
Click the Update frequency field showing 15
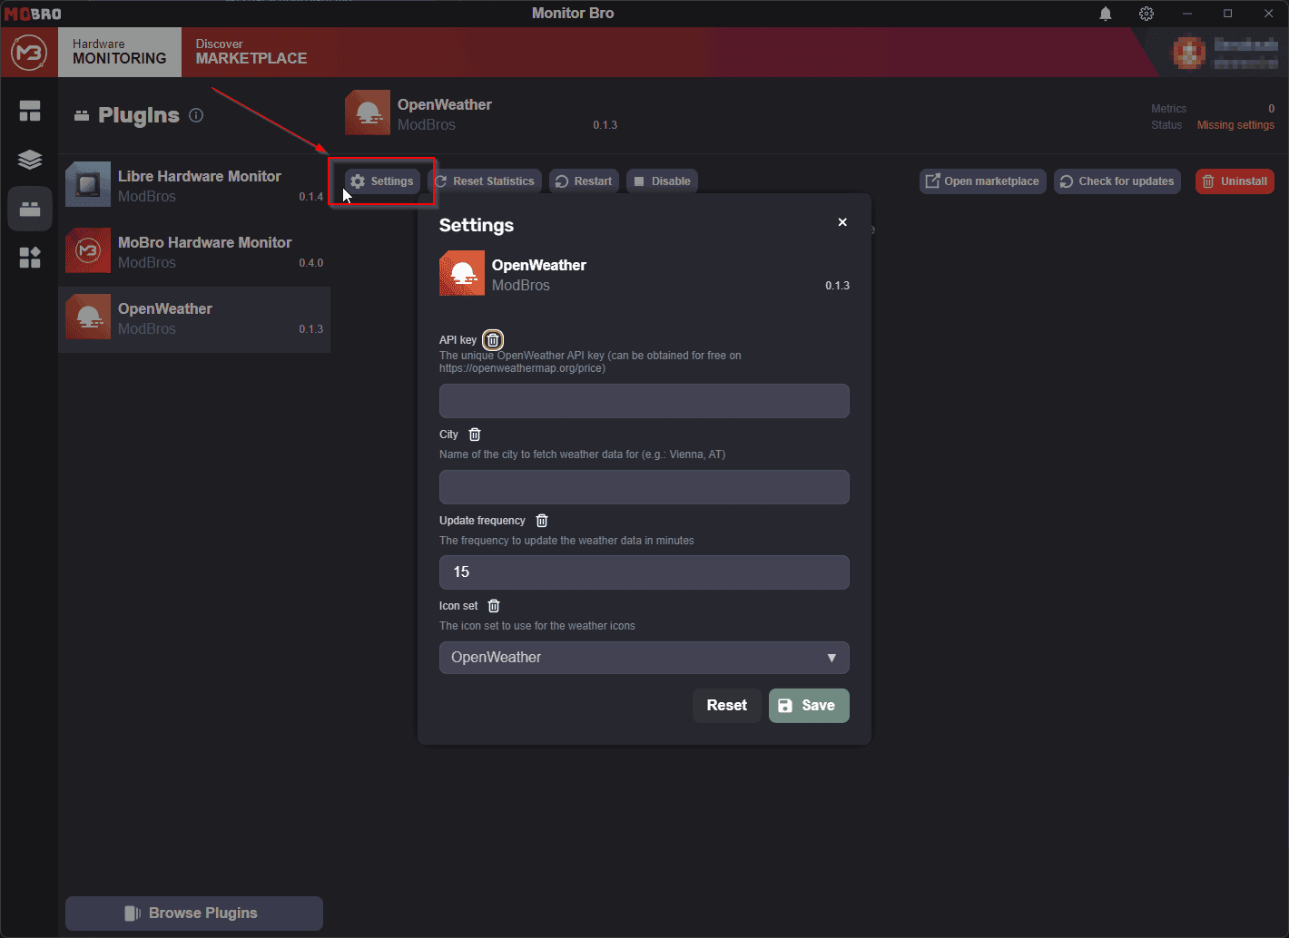click(644, 572)
